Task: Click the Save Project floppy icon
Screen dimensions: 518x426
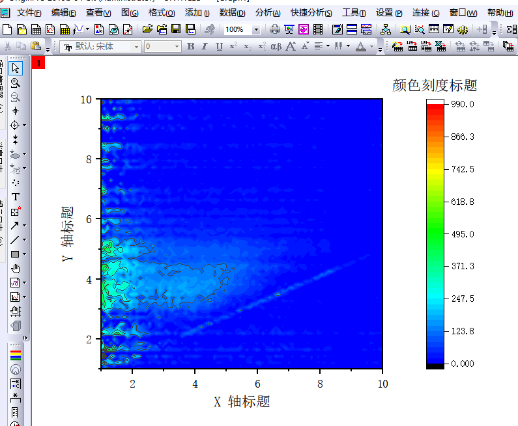Action: click(176, 29)
